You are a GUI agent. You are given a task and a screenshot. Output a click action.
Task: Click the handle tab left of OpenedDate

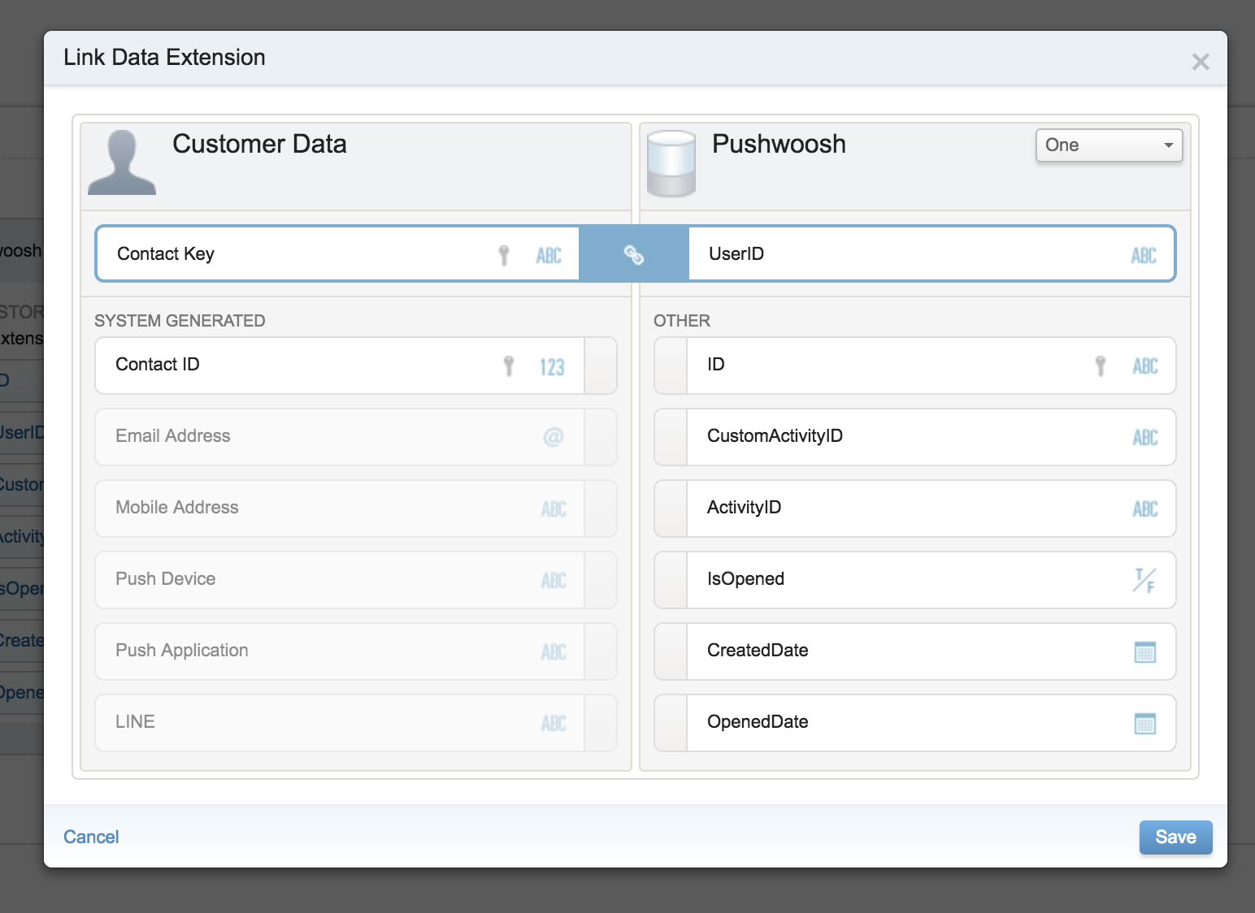pyautogui.click(x=671, y=723)
